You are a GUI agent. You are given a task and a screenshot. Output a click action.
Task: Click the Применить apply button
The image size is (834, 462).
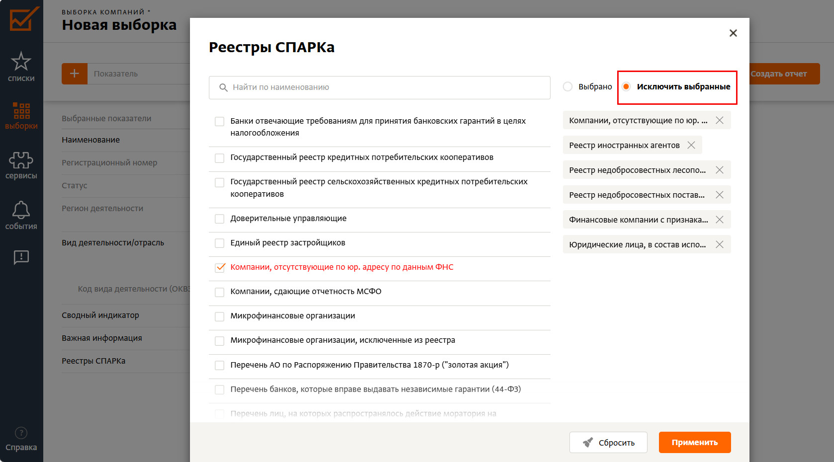695,442
